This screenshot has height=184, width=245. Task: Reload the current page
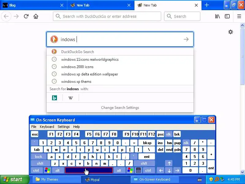click(26, 16)
